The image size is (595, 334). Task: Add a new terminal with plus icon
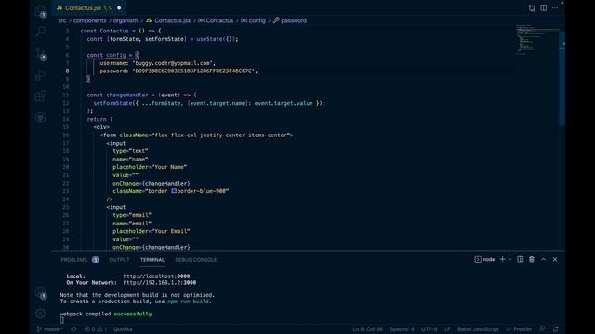[x=502, y=259]
